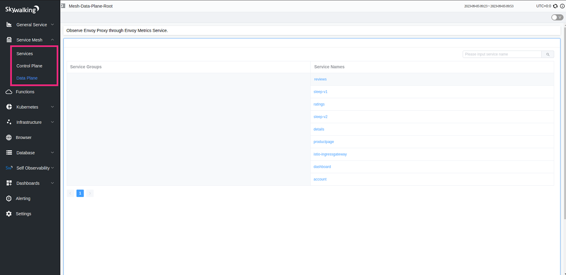Select Services under Service Mesh

click(25, 54)
